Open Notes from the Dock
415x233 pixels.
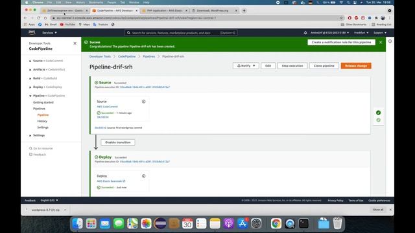click(215, 223)
